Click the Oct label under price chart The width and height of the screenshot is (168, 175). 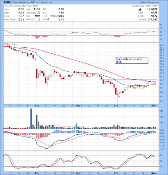[x=116, y=106]
